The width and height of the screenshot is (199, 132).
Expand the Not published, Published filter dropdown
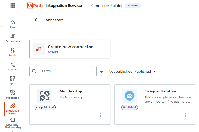pos(128,71)
